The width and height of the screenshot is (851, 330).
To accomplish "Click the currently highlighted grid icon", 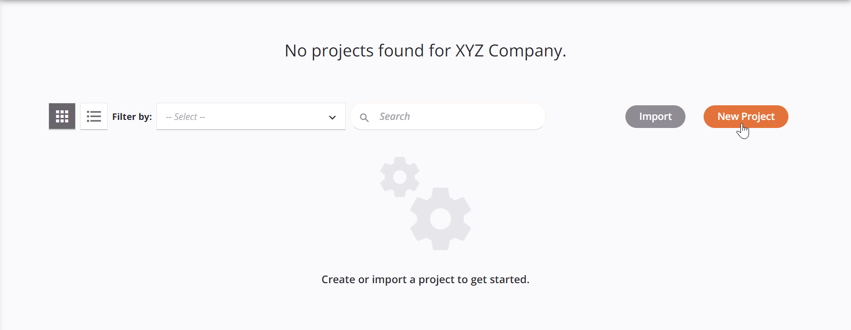I will click(62, 116).
